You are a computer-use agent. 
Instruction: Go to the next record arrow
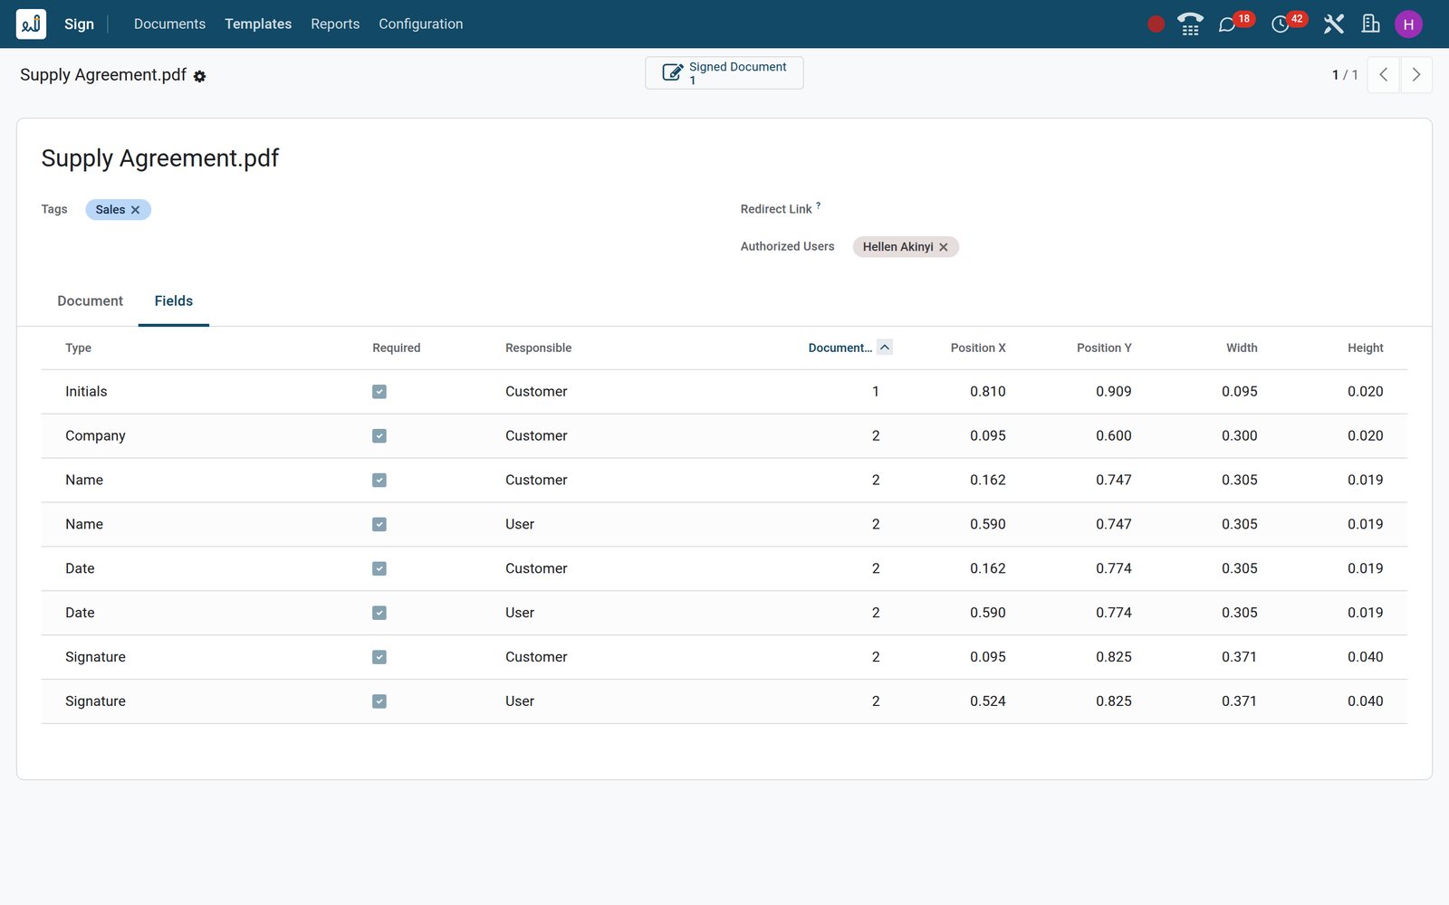pos(1416,75)
